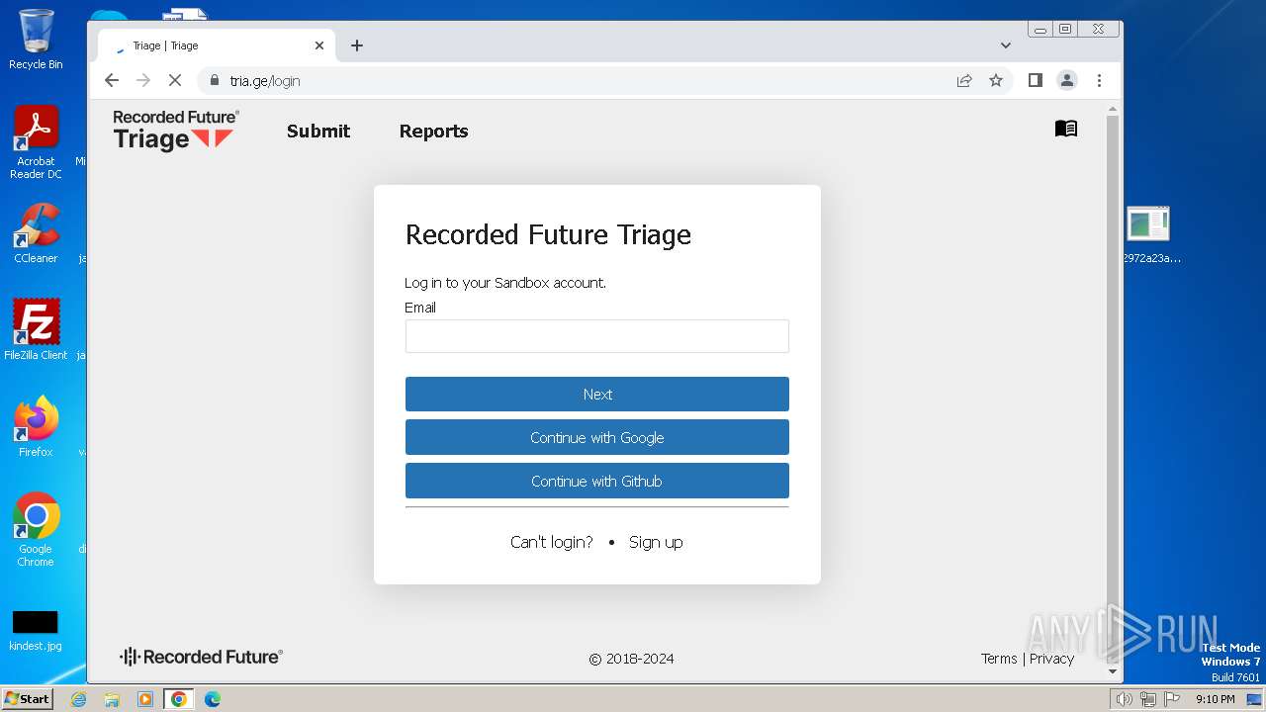The image size is (1266, 712).
Task: Open the Chrome profile avatar icon
Action: pyautogui.click(x=1066, y=81)
